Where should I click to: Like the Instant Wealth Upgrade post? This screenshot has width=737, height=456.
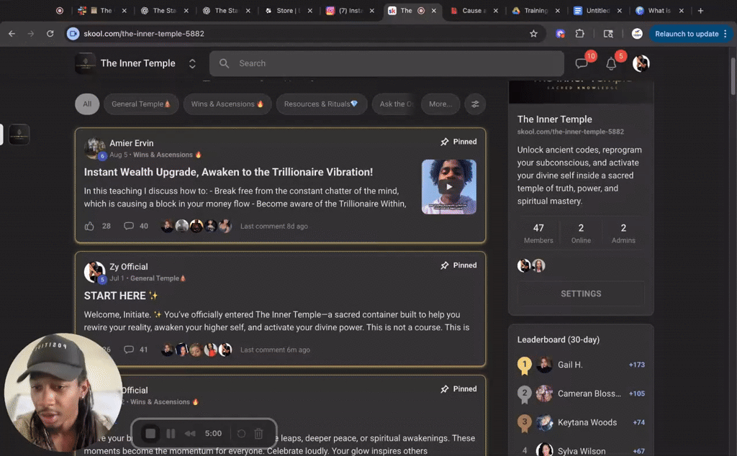coord(89,227)
